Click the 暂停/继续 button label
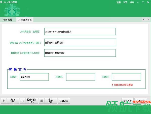Image resolution: width=151 pixels, height=114 pixels. [31, 101]
